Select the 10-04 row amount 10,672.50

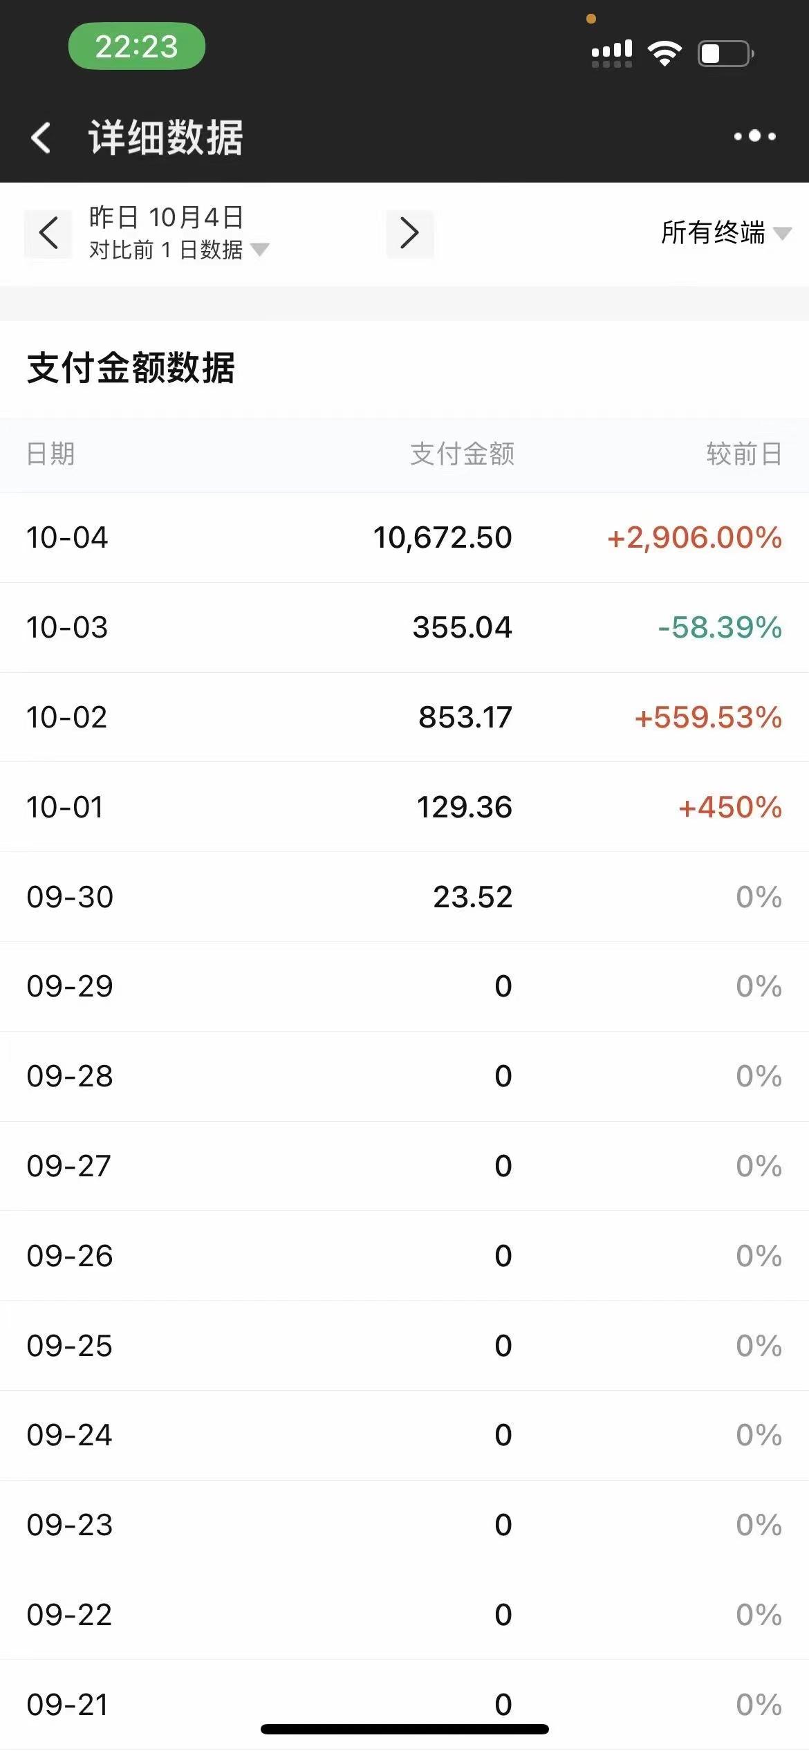pos(443,537)
